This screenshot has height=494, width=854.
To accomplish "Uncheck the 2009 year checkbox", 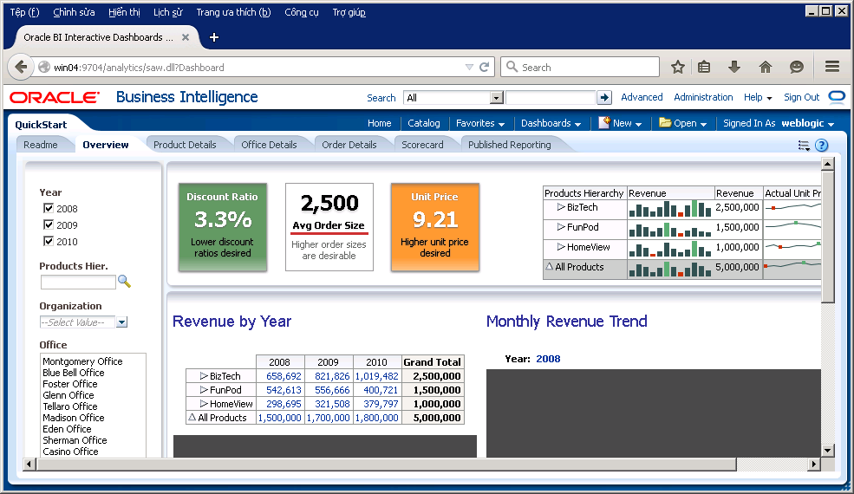I will tap(49, 224).
